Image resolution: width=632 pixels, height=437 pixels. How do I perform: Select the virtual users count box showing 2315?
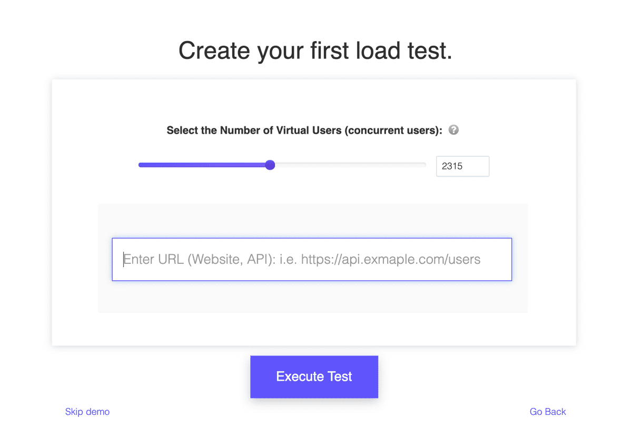pyautogui.click(x=462, y=166)
